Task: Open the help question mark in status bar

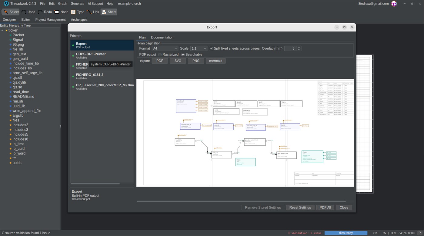Action: tap(420, 233)
